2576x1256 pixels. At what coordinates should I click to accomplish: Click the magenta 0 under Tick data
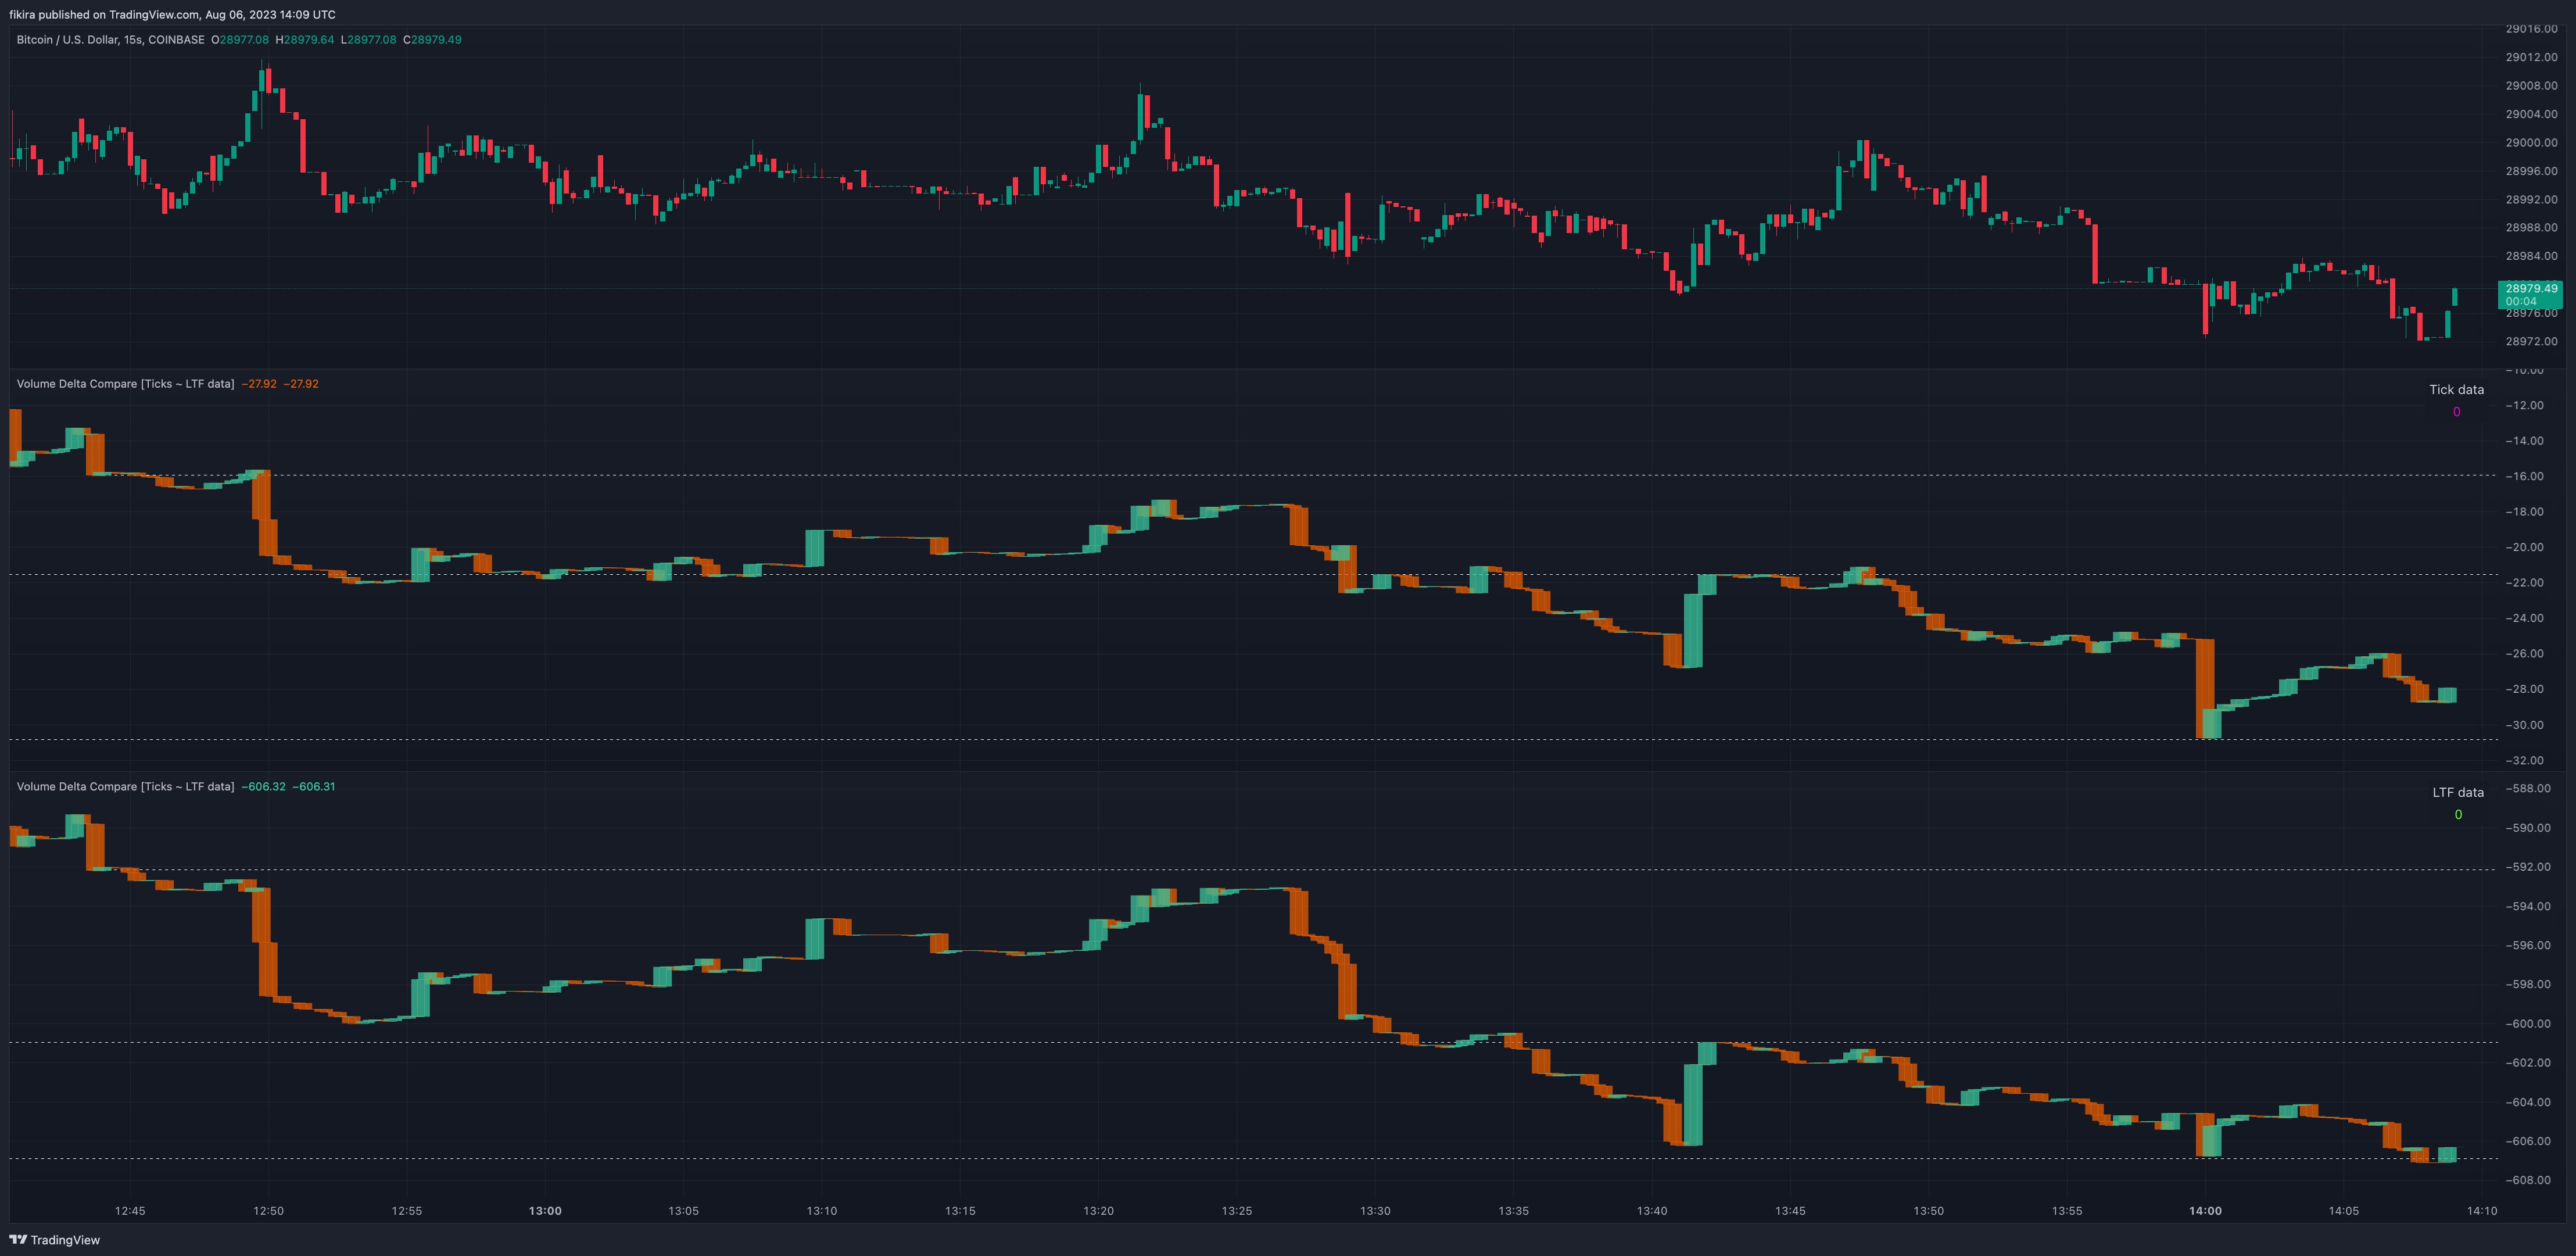(2456, 412)
